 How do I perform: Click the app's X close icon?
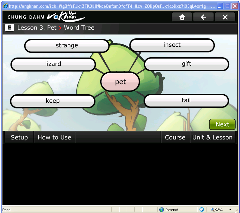(225, 17)
